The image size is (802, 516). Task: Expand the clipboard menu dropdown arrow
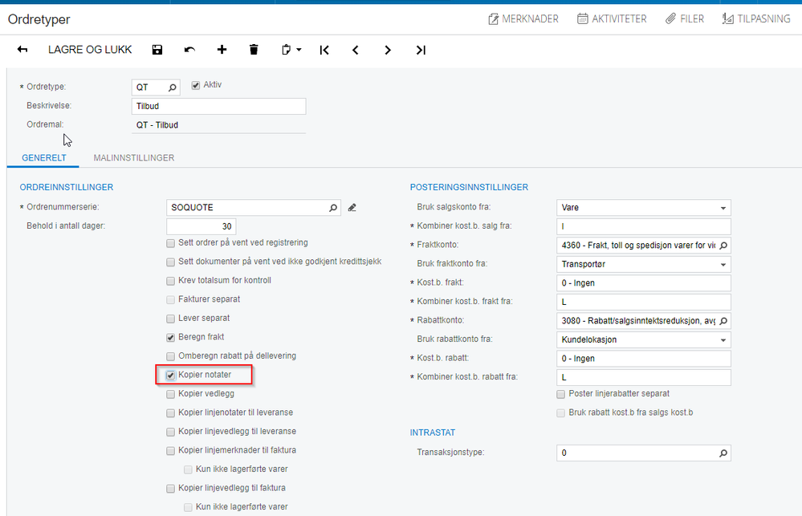click(x=299, y=50)
